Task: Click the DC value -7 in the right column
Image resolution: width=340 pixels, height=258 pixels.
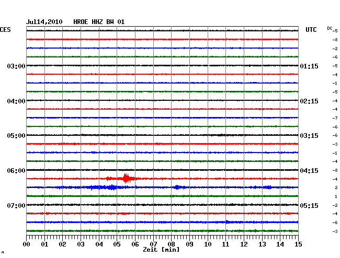Action: pos(335,118)
